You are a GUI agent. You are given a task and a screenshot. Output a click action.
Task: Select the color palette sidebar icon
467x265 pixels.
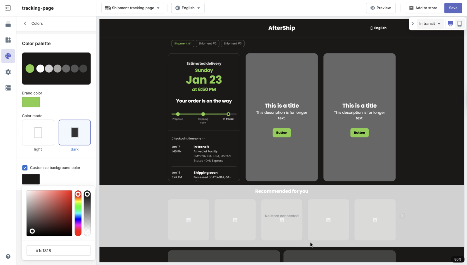coord(8,56)
